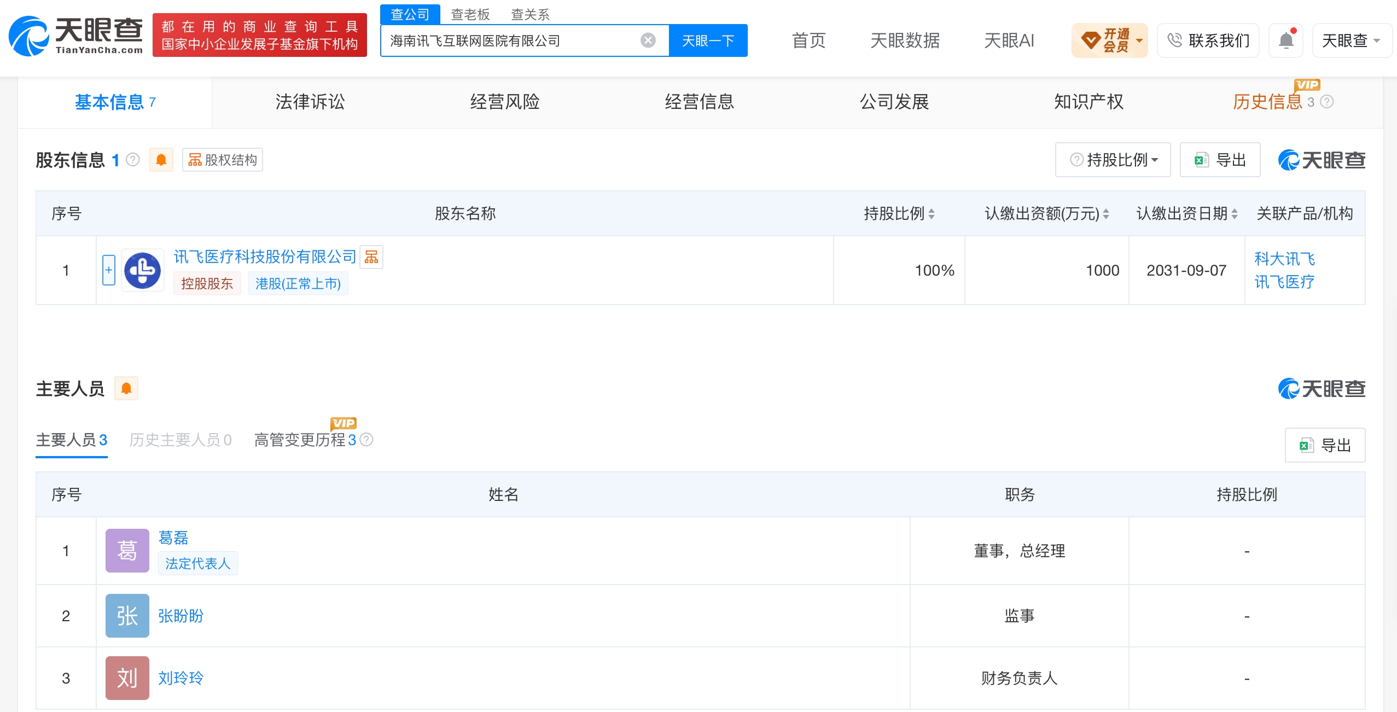Click the Excel icon in the shareholder 导出 button

tap(1201, 160)
